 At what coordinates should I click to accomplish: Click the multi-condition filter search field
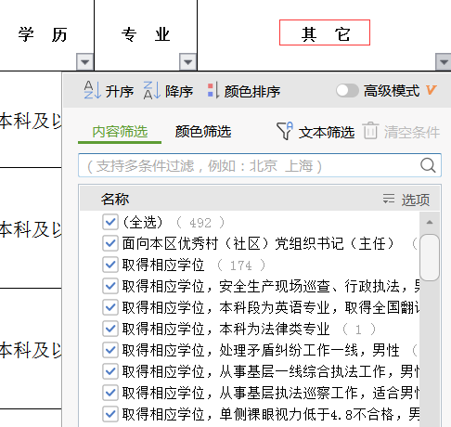point(260,165)
